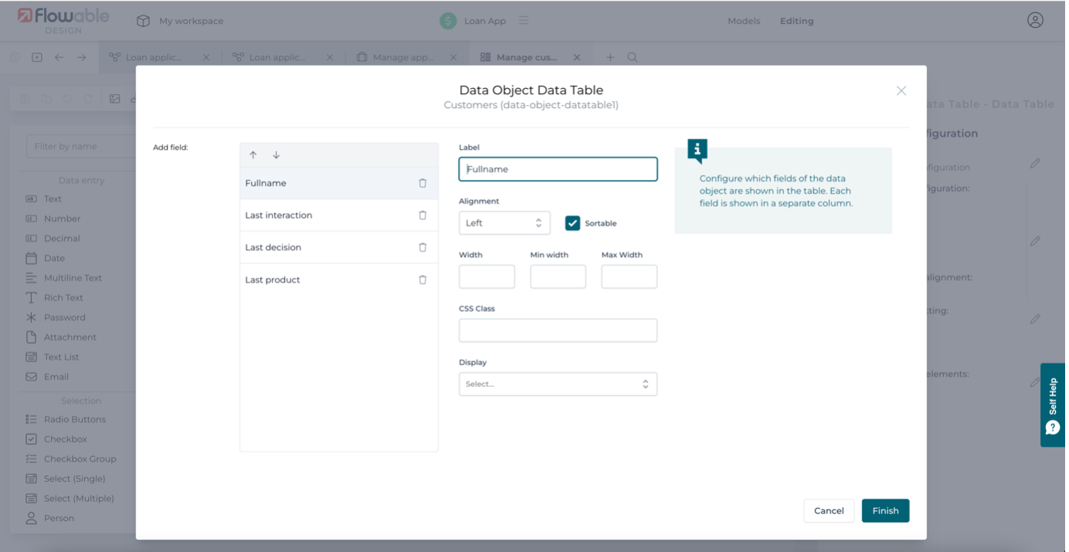Select the Last product field row
Screen dimensions: 1069x552
273,279
